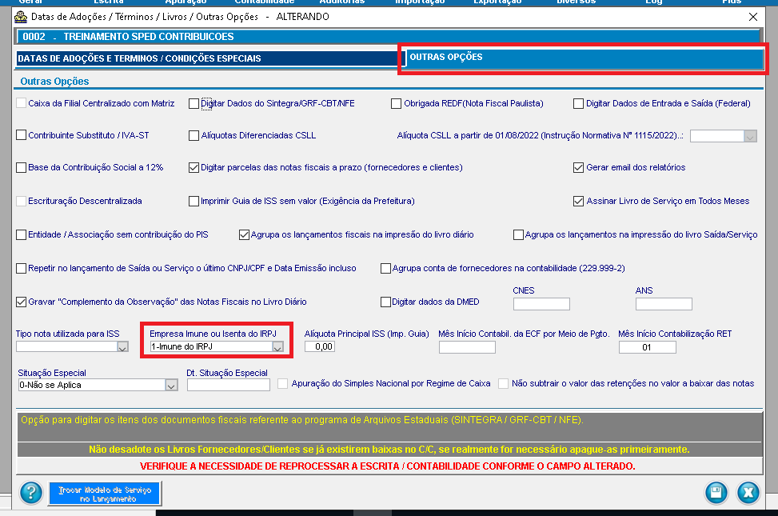Image resolution: width=778 pixels, height=516 pixels.
Task: Click the dialog title bar app icon
Action: (x=21, y=17)
